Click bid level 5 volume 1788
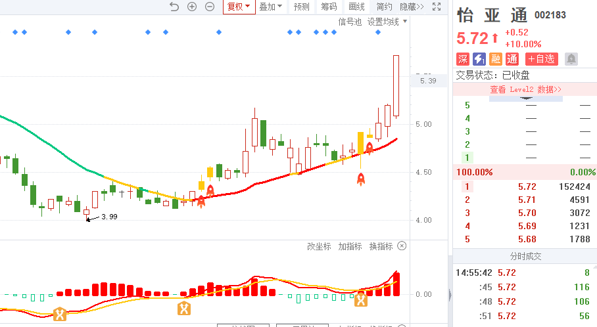 (580, 239)
